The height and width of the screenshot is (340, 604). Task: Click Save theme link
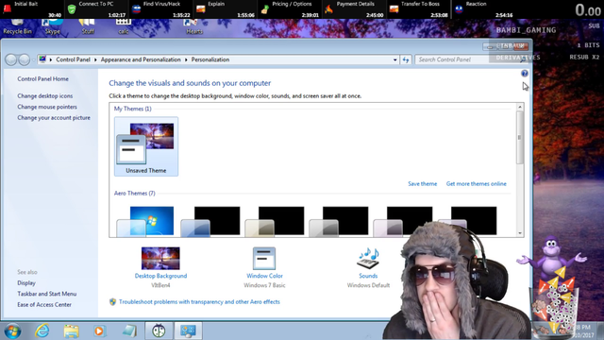(x=423, y=184)
